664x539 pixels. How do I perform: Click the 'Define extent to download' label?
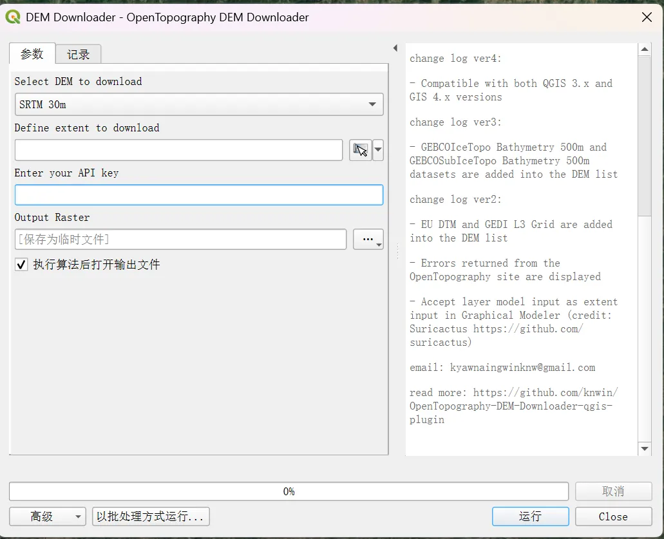tap(87, 128)
